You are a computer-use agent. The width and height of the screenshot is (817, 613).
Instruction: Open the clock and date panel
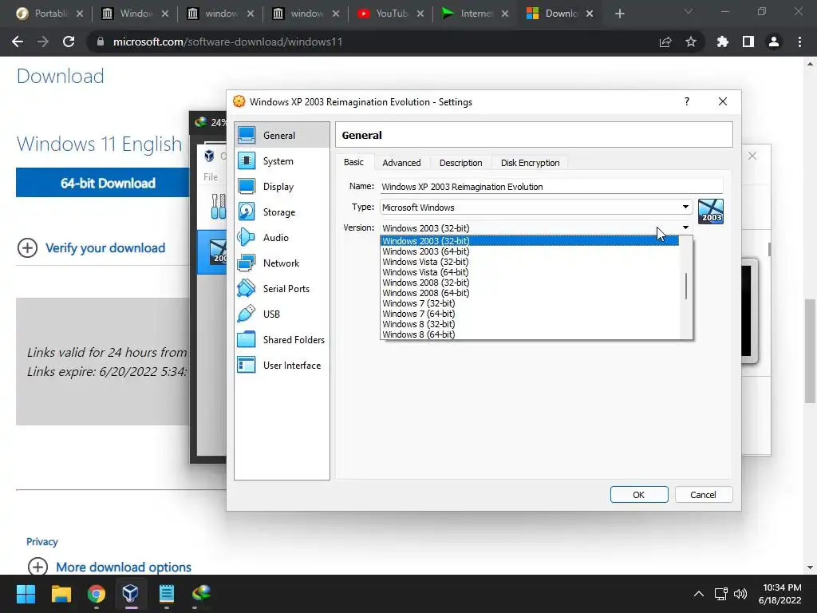tap(780, 594)
